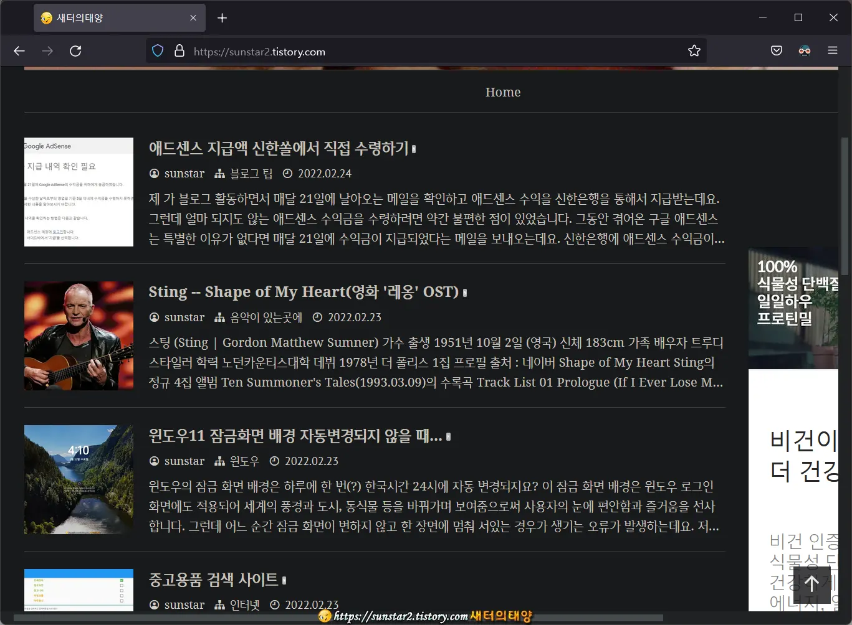Open the Firefox hamburger menu

point(833,50)
